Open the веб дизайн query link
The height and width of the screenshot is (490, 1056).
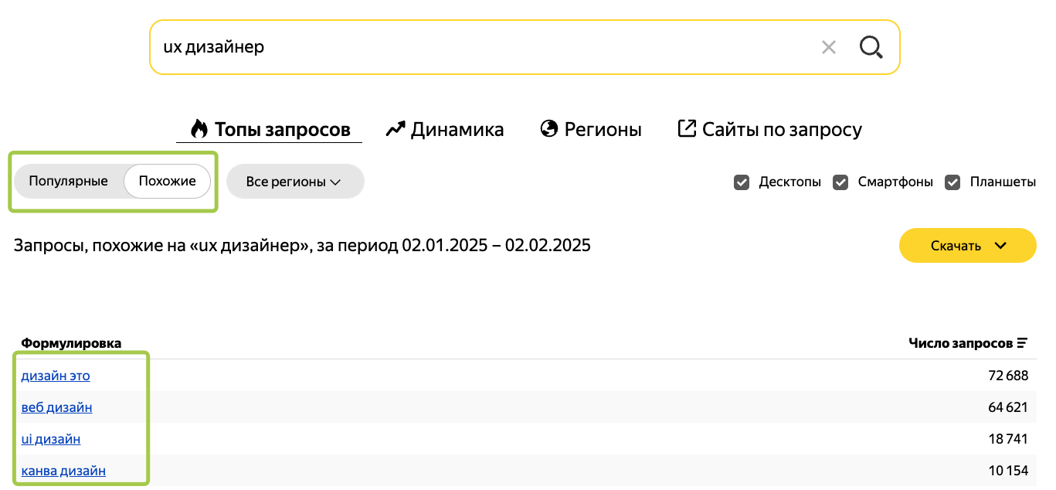click(56, 407)
